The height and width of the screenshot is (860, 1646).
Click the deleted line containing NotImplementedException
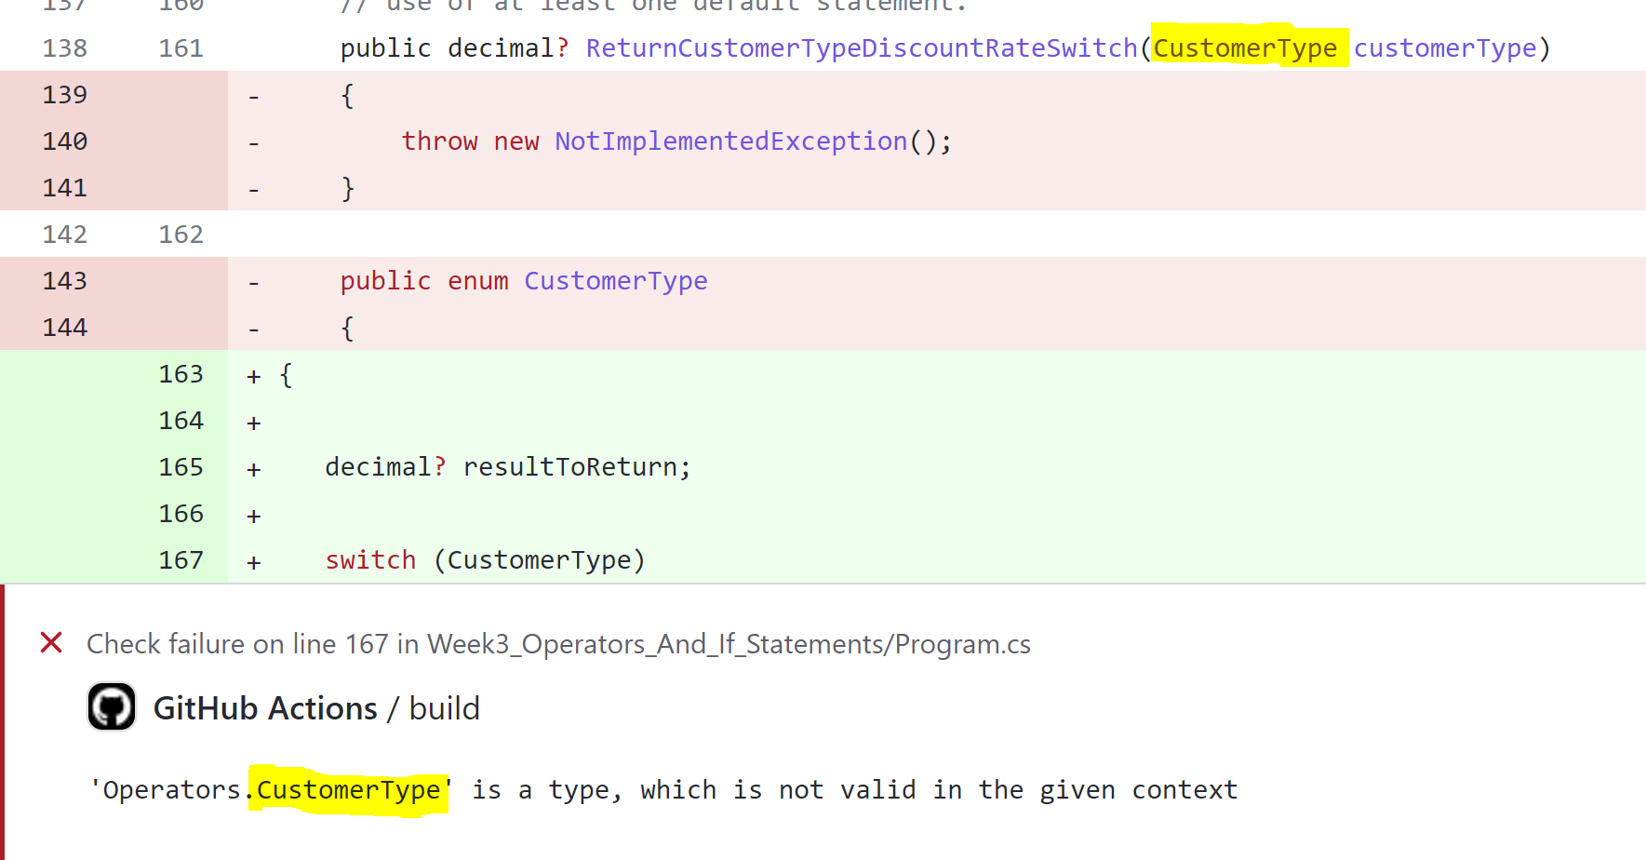click(676, 141)
